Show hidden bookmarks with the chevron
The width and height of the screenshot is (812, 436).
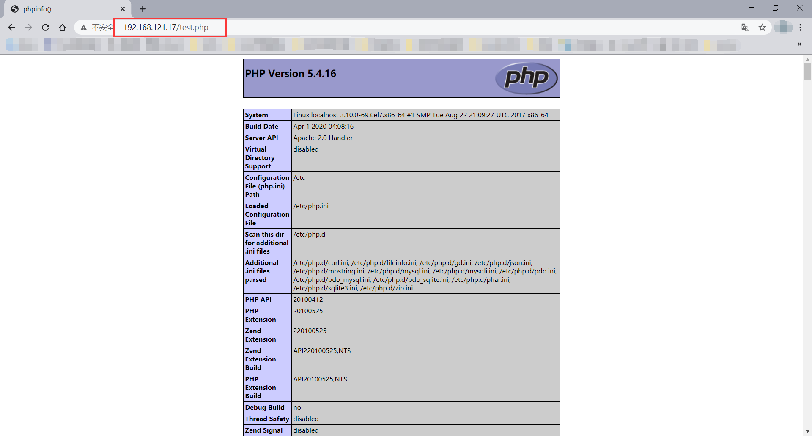[x=800, y=44]
